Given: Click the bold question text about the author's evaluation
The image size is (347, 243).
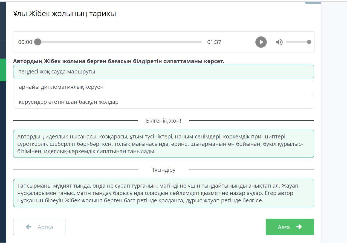Looking at the screenshot, I should [x=118, y=61].
